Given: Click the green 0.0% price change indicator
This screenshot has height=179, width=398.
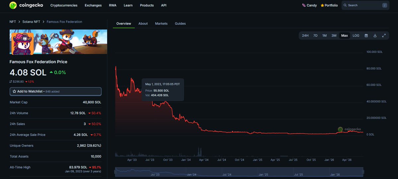Looking at the screenshot, I should pyautogui.click(x=58, y=72).
